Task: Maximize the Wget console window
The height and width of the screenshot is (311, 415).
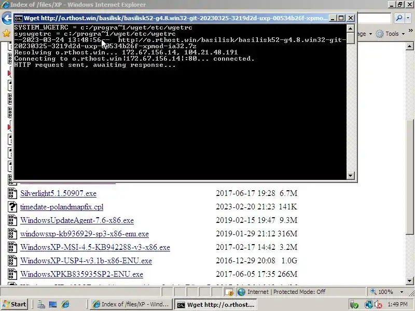Action: 341,18
